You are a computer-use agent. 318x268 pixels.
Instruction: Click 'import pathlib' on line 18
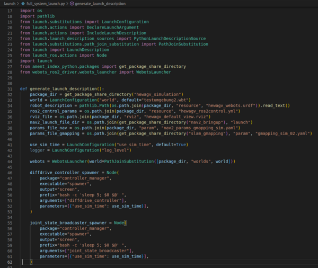[x=37, y=16]
